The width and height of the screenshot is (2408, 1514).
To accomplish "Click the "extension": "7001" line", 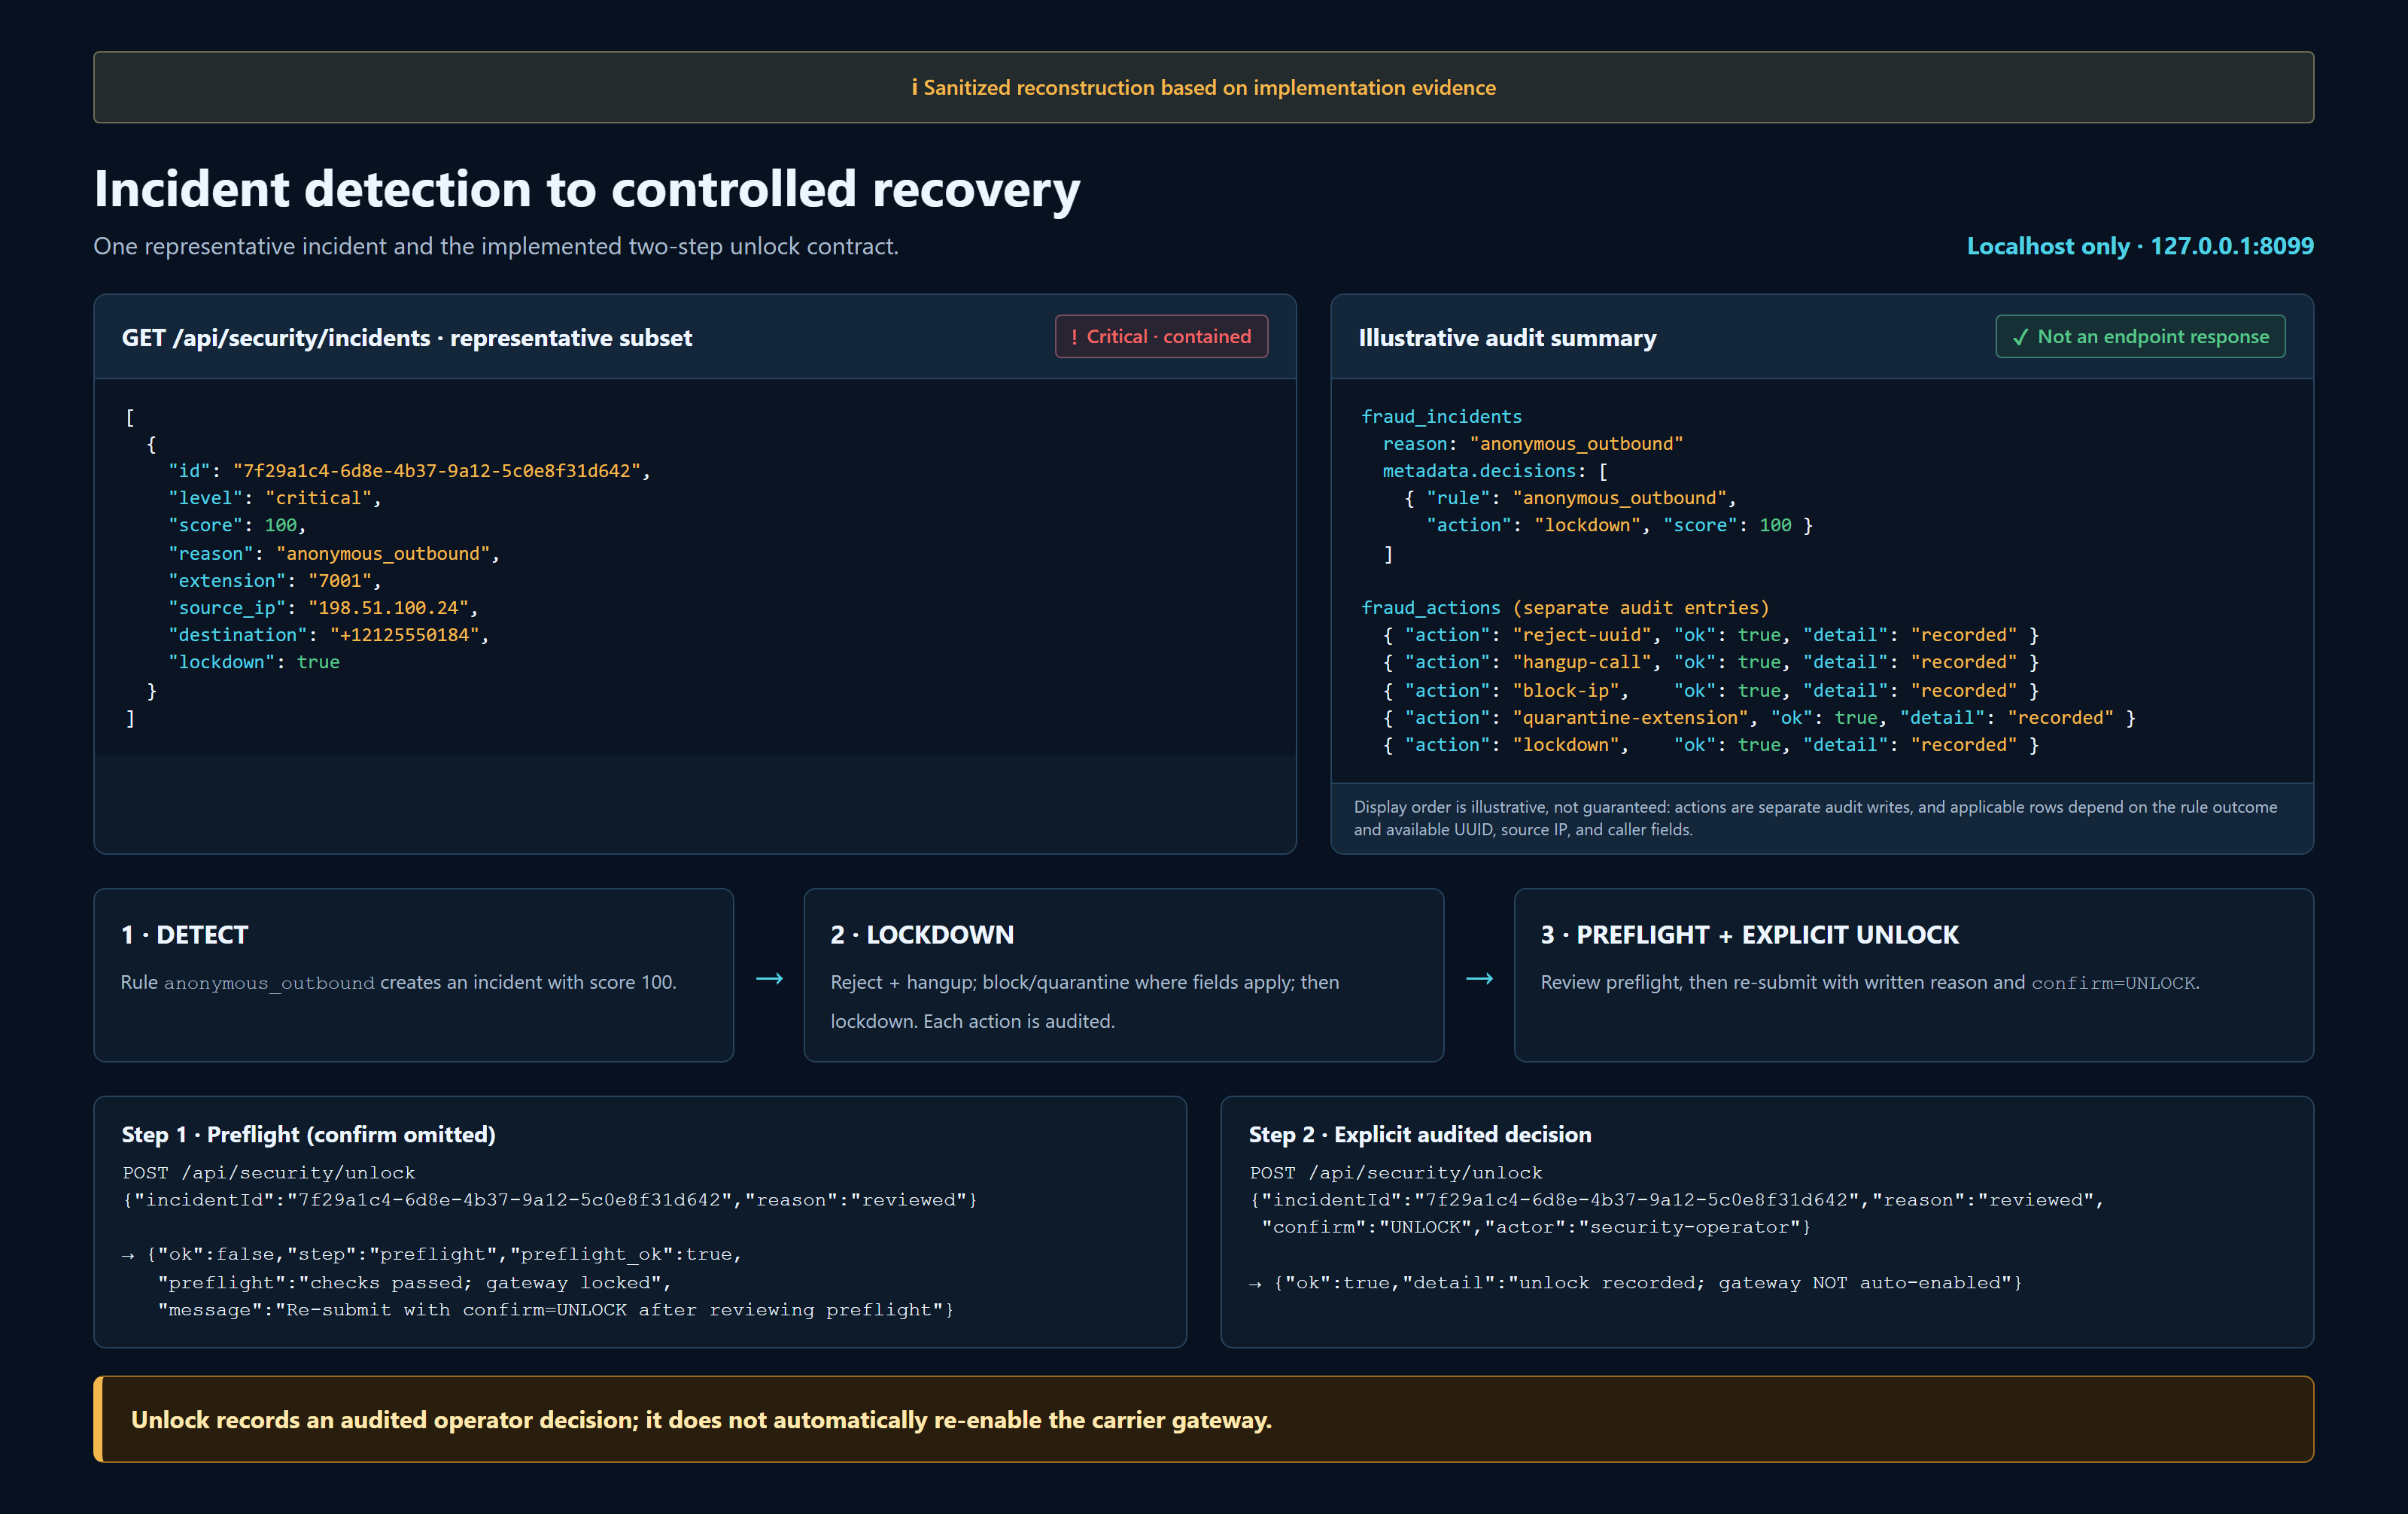I will 275,580.
